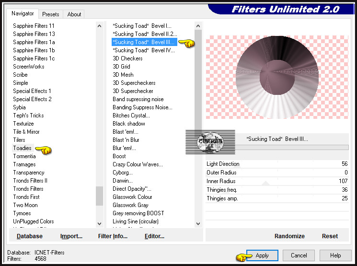This screenshot has width=357, height=266.
Task: Open Filter Info...
Action: (x=113, y=236)
